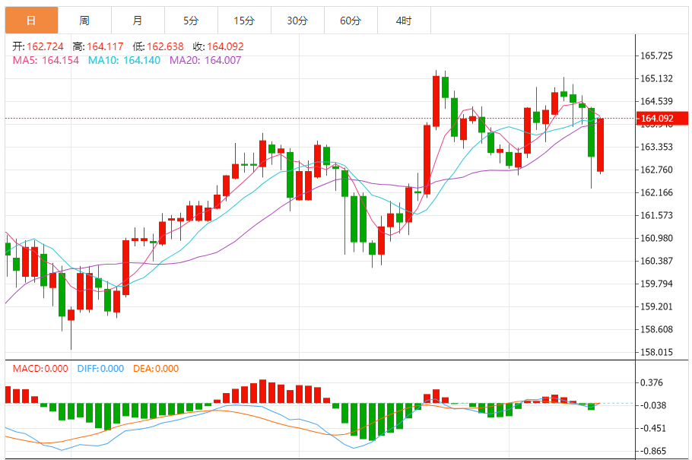This screenshot has height=460, width=692.
Task: Click the MA5: 164.154 indicator label
Action: (46, 61)
